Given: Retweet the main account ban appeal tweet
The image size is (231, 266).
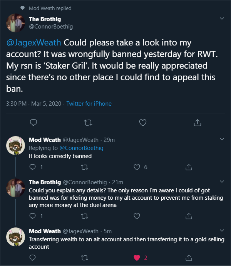Looking at the screenshot, I should (88, 122).
